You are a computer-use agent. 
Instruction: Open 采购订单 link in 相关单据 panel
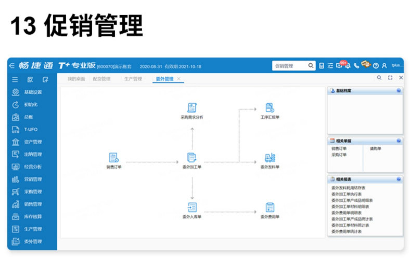(x=339, y=155)
